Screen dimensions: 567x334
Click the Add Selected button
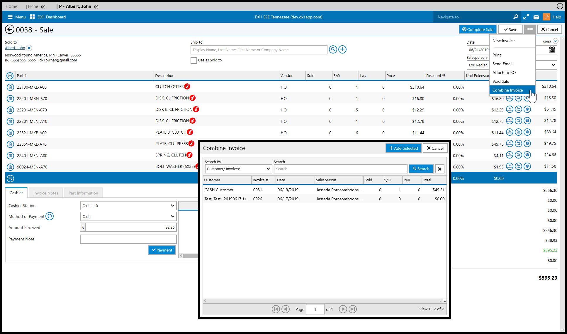(403, 148)
